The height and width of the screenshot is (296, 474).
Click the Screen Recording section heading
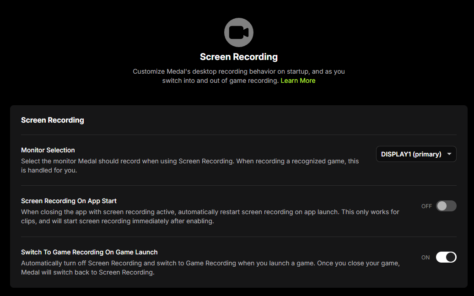[53, 120]
